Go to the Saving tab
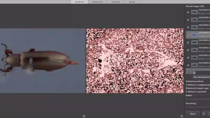This screenshot has height=118, width=210. (132, 2)
